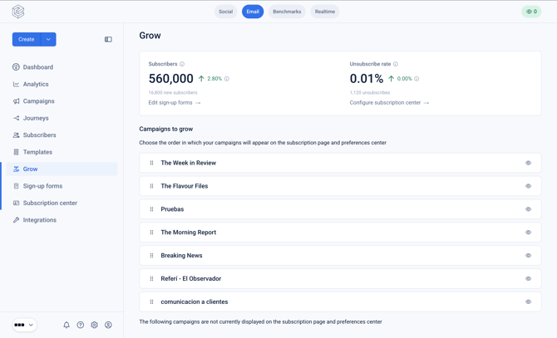Select Grow in the sidebar
The image size is (557, 338).
coord(62,169)
